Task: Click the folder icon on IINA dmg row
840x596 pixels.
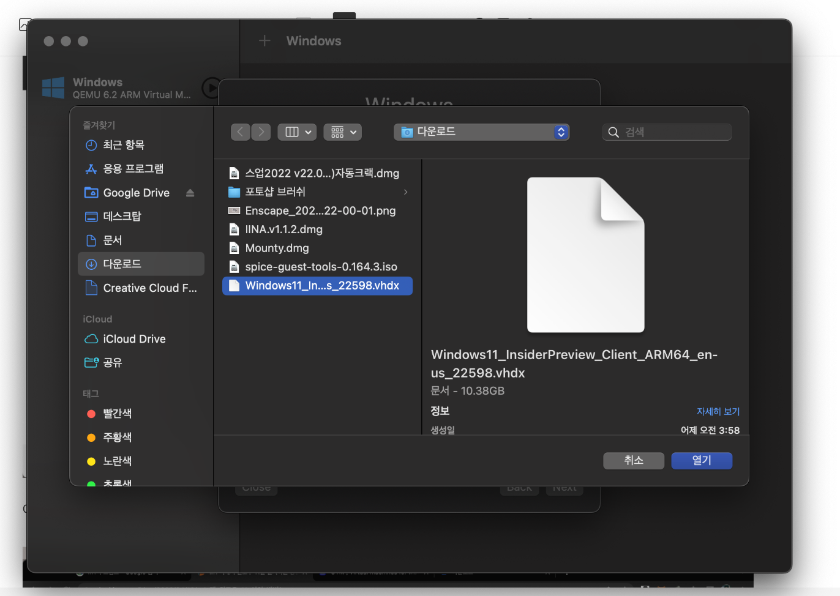Action: coord(234,229)
